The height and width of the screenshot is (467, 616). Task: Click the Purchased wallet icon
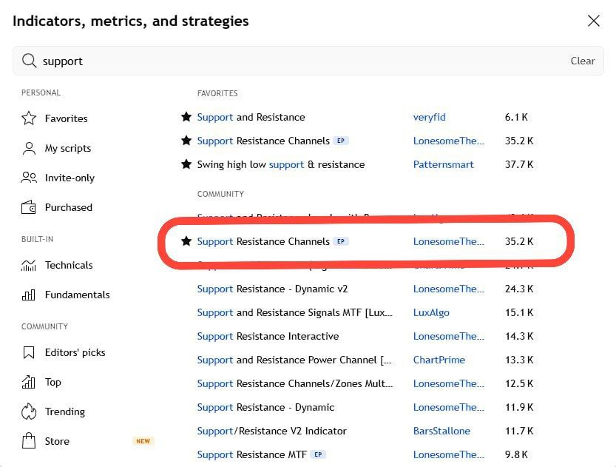point(29,207)
